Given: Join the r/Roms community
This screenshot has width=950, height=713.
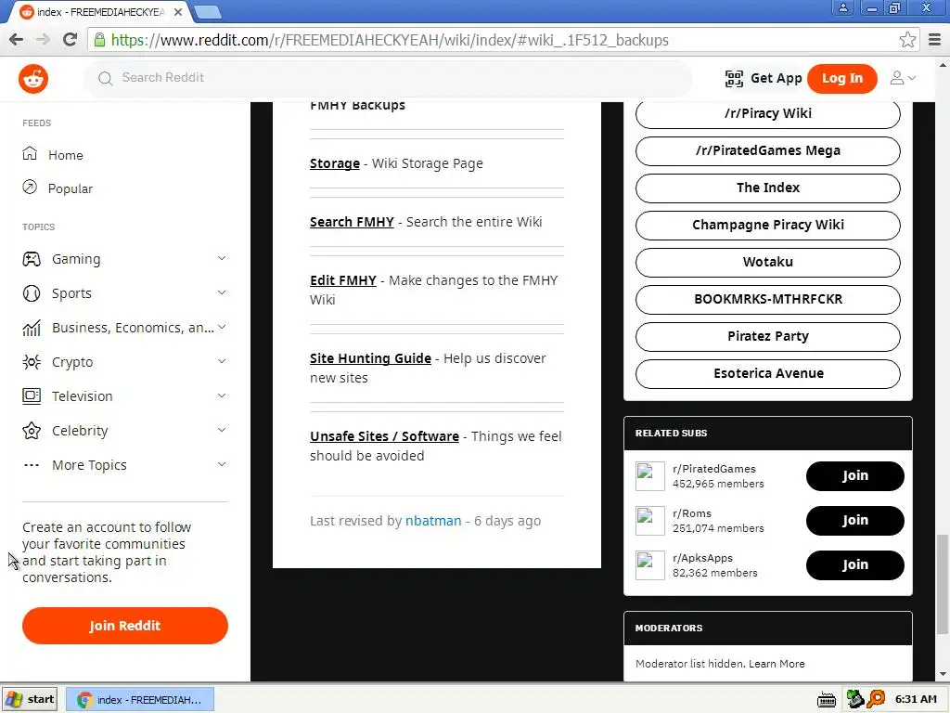Looking at the screenshot, I should 854,520.
